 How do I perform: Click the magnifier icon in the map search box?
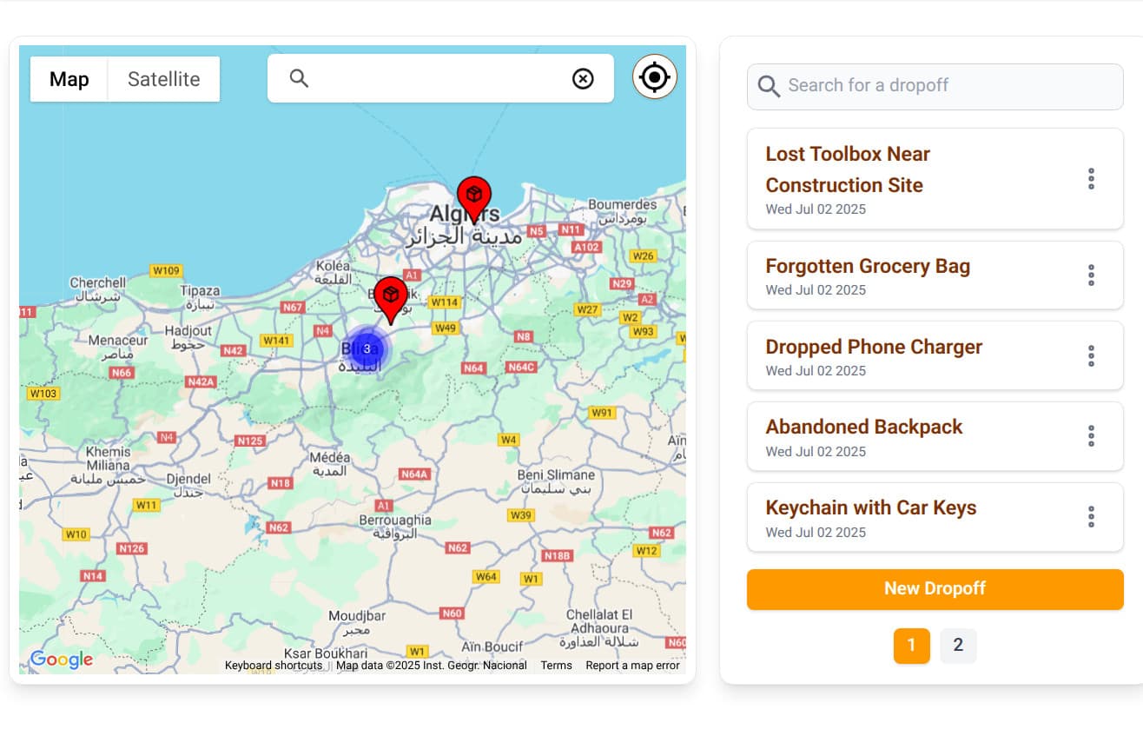(300, 79)
